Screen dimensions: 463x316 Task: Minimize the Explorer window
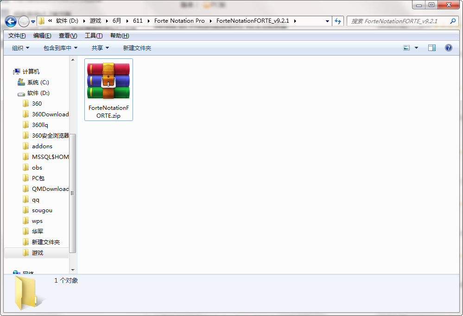coord(419,5)
